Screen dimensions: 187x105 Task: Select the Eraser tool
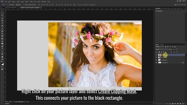pyautogui.click(x=2, y=36)
